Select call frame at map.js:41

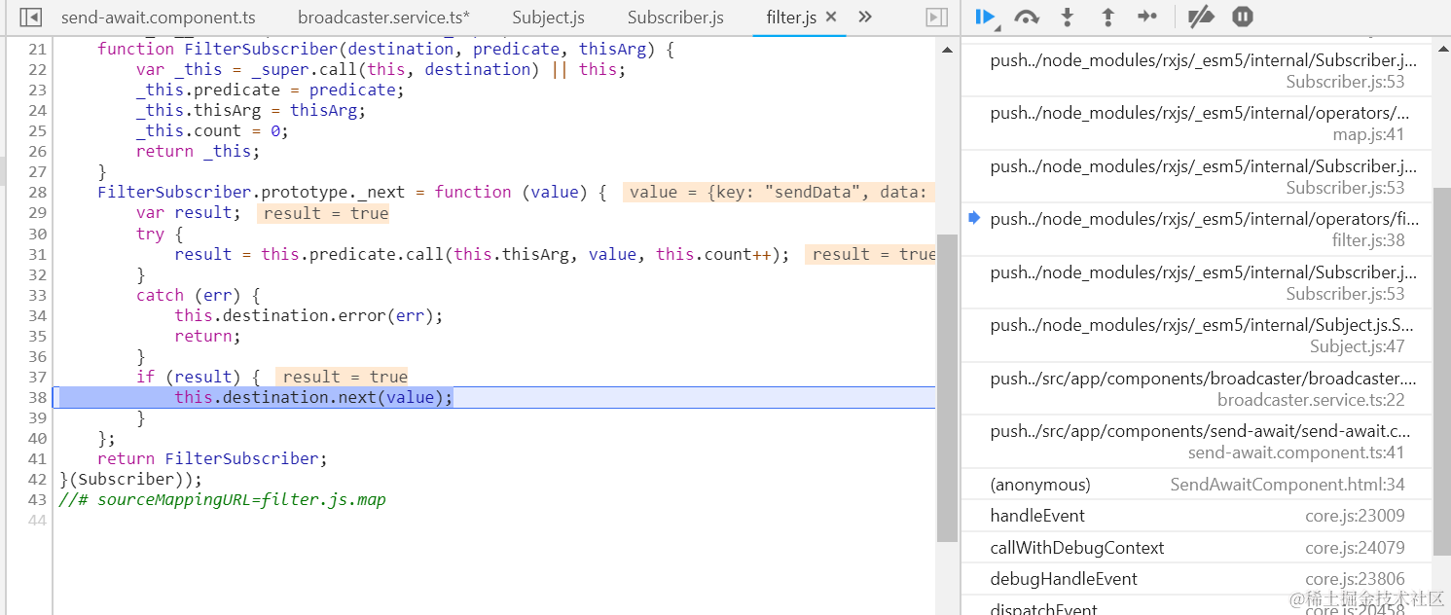point(1196,124)
